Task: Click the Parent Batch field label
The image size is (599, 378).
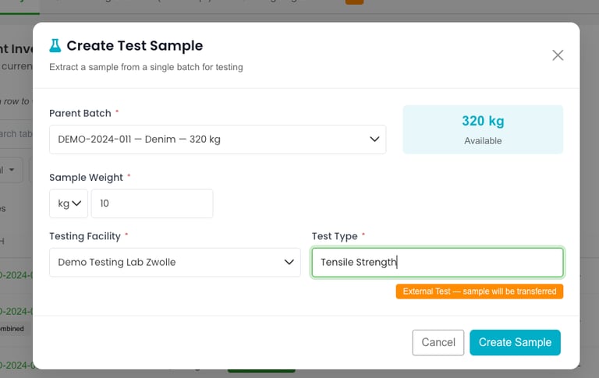Action: tap(80, 113)
